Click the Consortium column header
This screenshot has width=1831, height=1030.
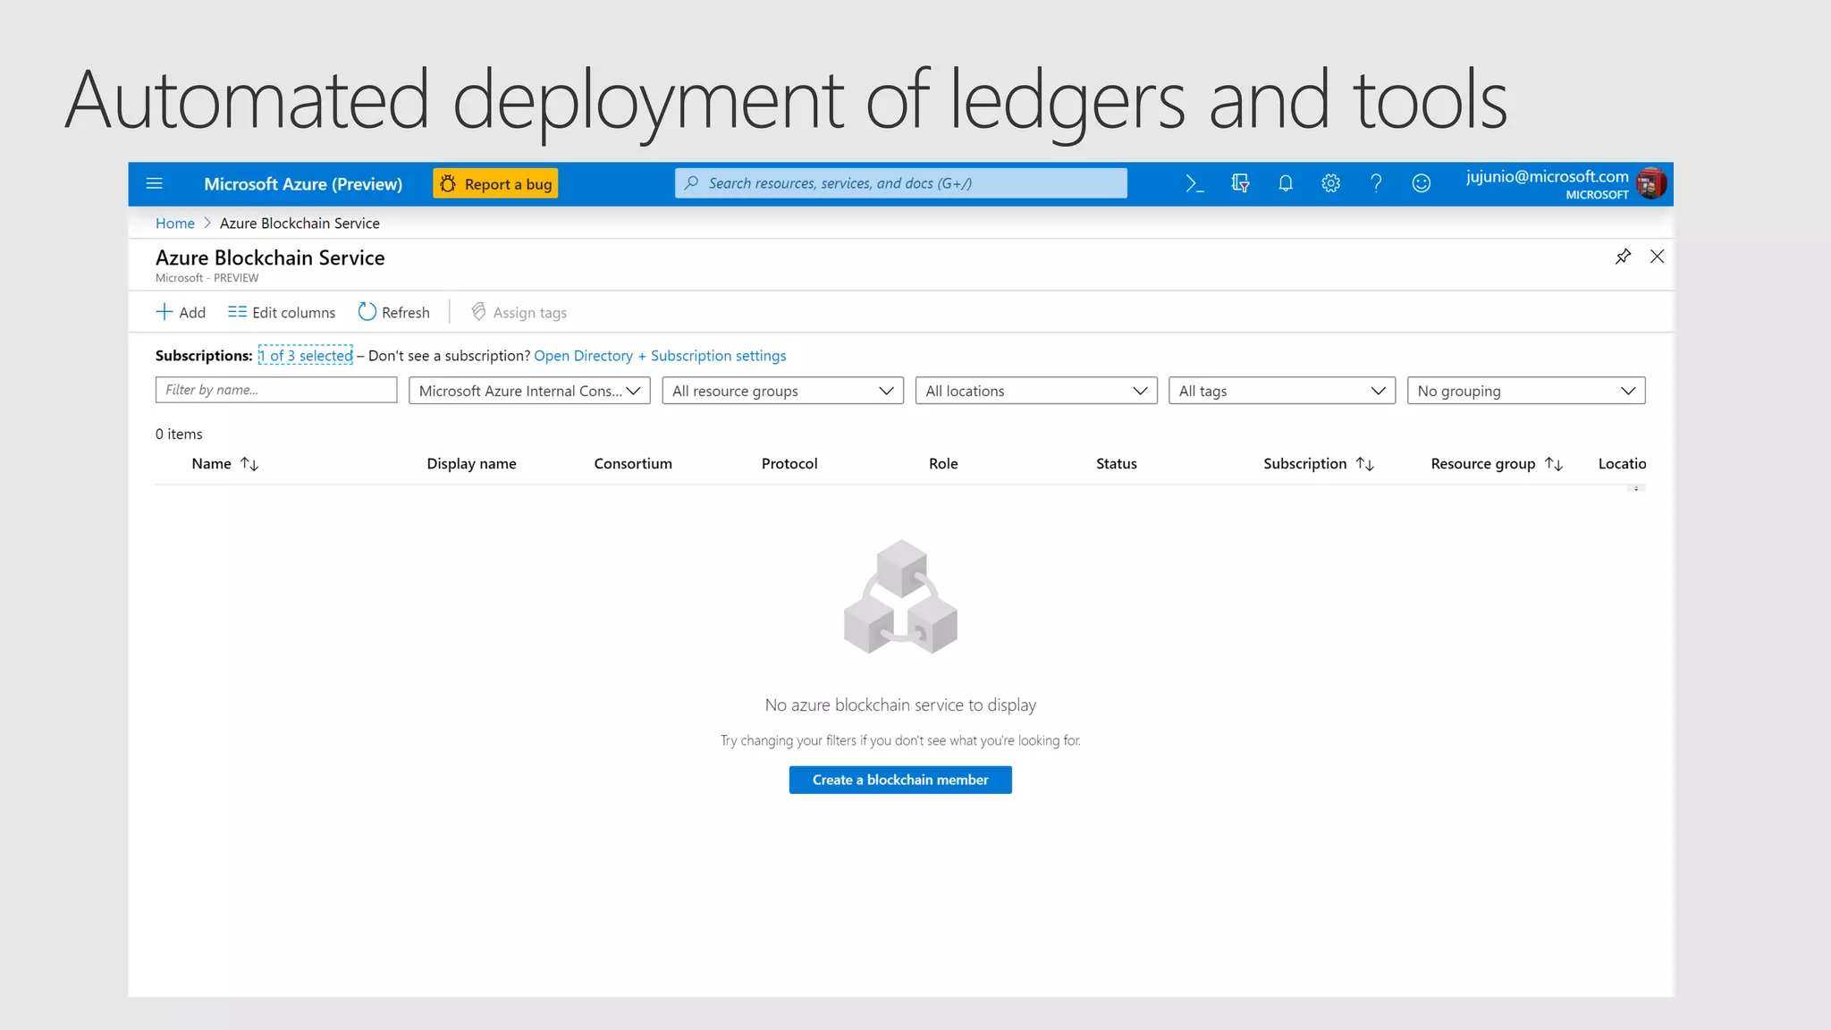click(633, 463)
